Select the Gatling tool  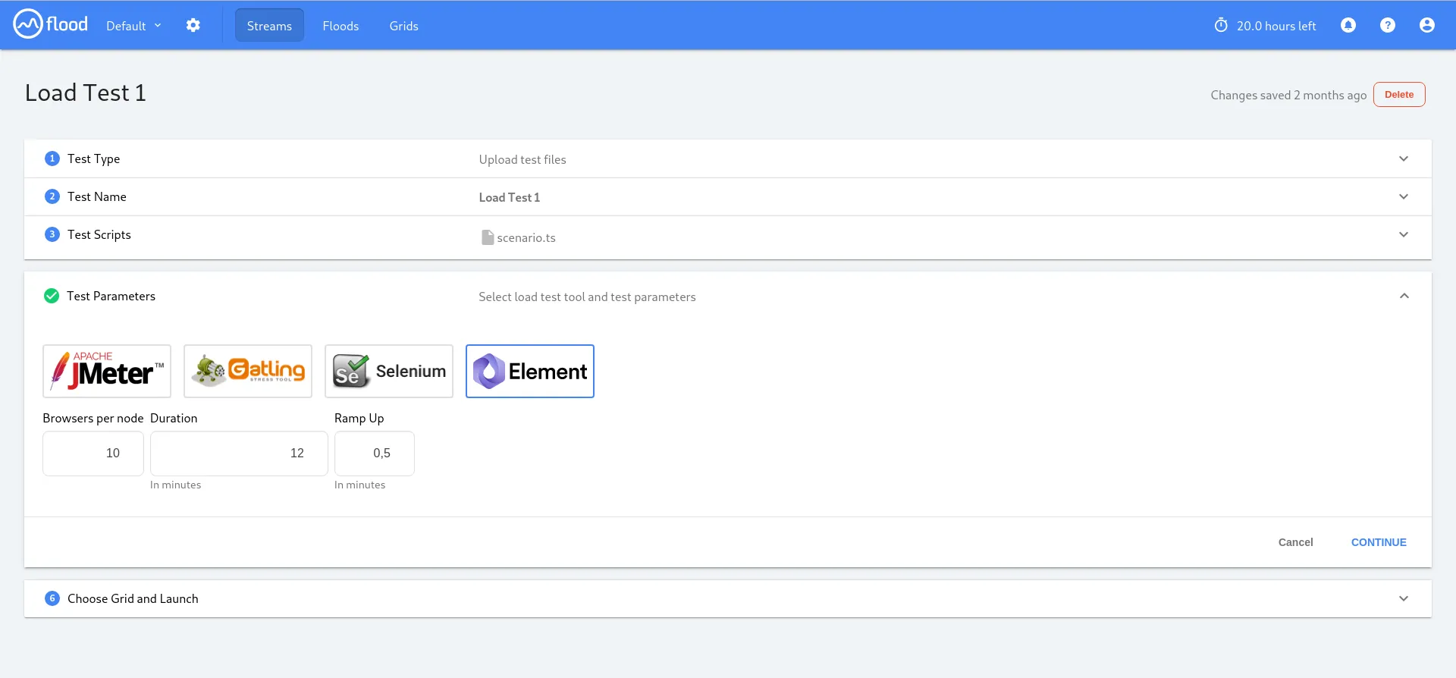click(248, 371)
